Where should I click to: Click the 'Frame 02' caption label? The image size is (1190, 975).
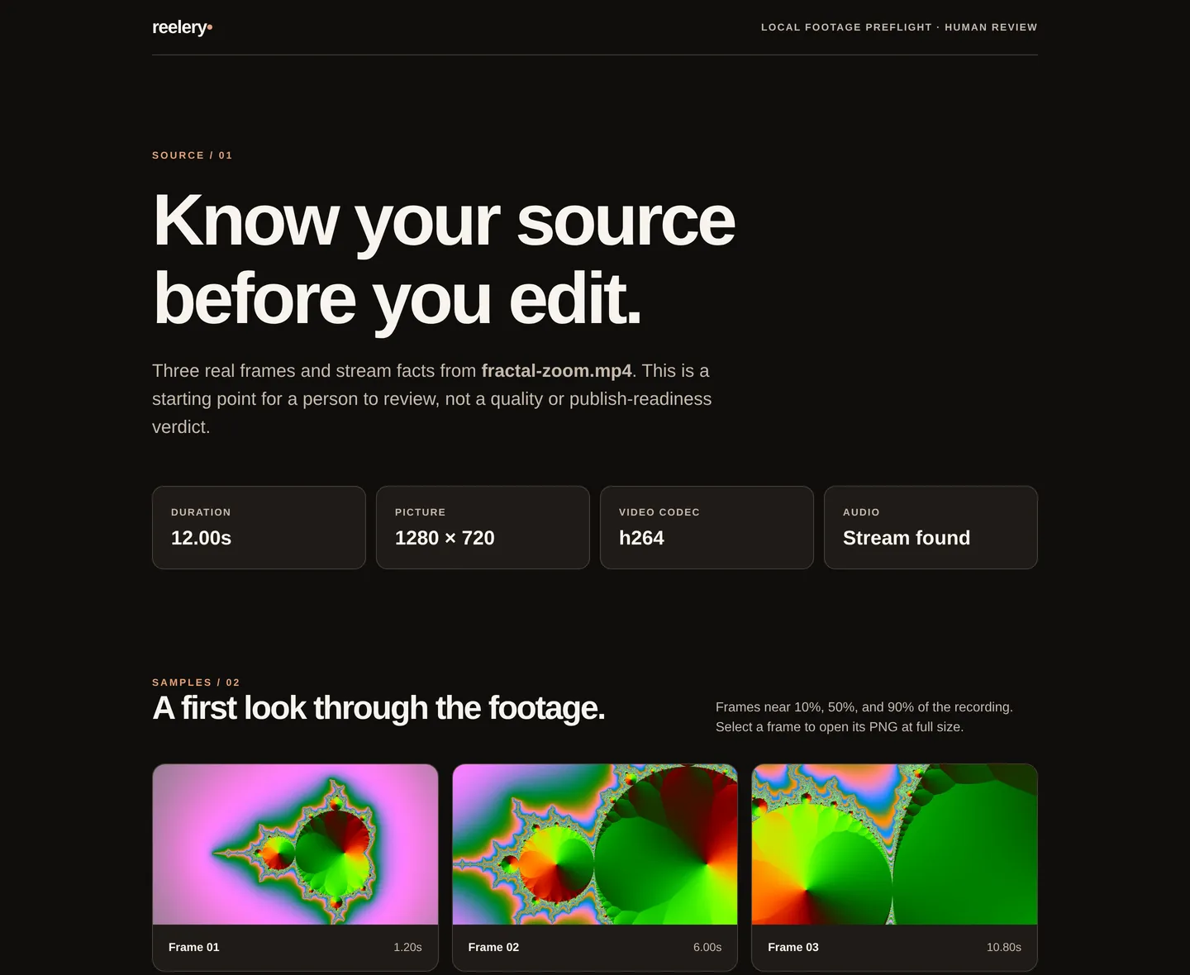[x=493, y=947]
